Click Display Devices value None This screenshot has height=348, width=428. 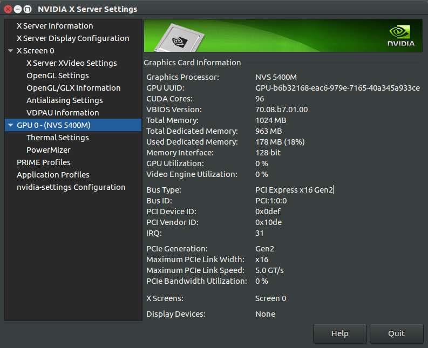click(265, 314)
